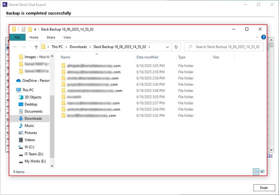279x195 pixels.
Task: Open the address bar history dropdown
Action: coord(167,47)
